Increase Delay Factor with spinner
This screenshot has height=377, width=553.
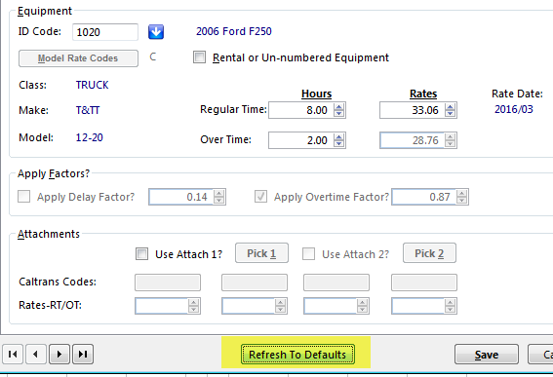coord(219,193)
